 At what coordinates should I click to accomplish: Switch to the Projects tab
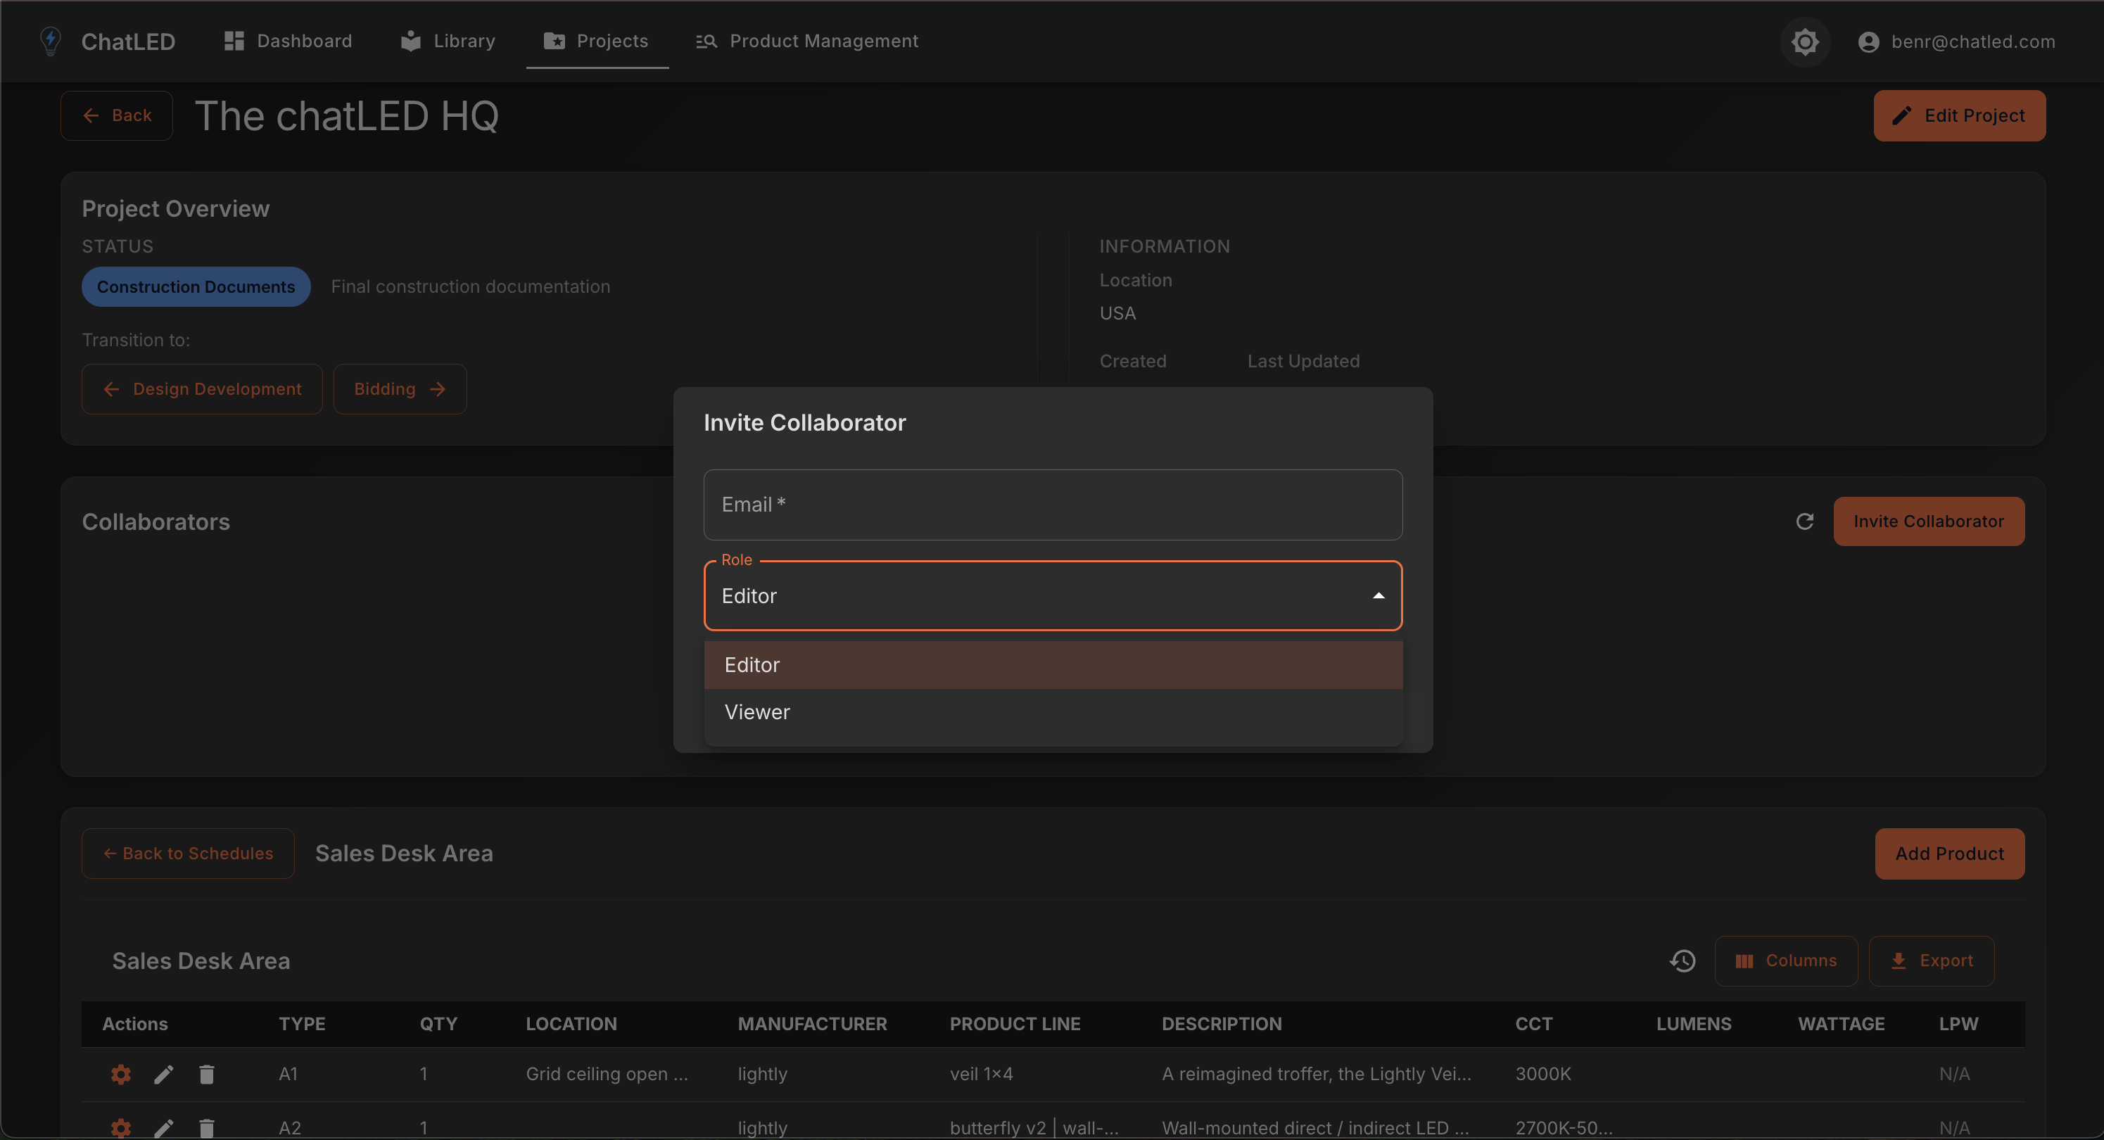tap(597, 41)
